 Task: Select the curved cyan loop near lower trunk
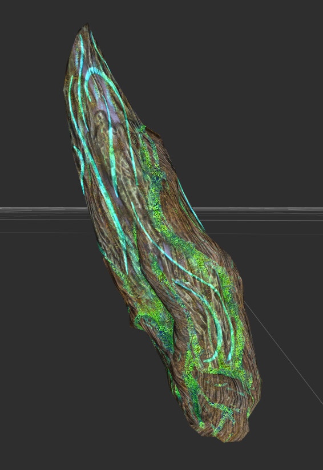[x=210, y=315]
